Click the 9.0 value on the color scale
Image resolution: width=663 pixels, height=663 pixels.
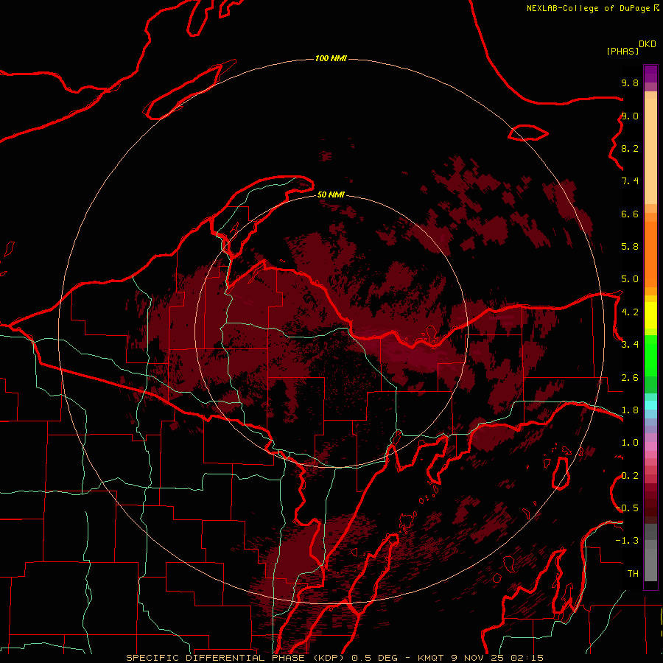tap(630, 116)
